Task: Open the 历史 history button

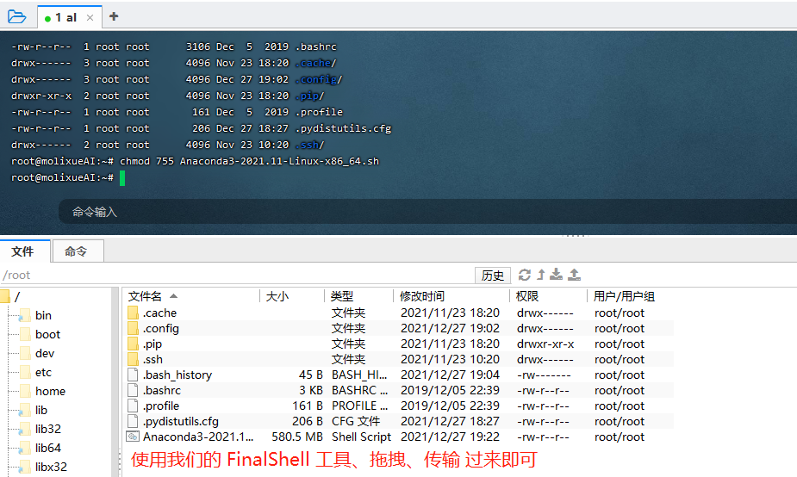Action: click(493, 276)
